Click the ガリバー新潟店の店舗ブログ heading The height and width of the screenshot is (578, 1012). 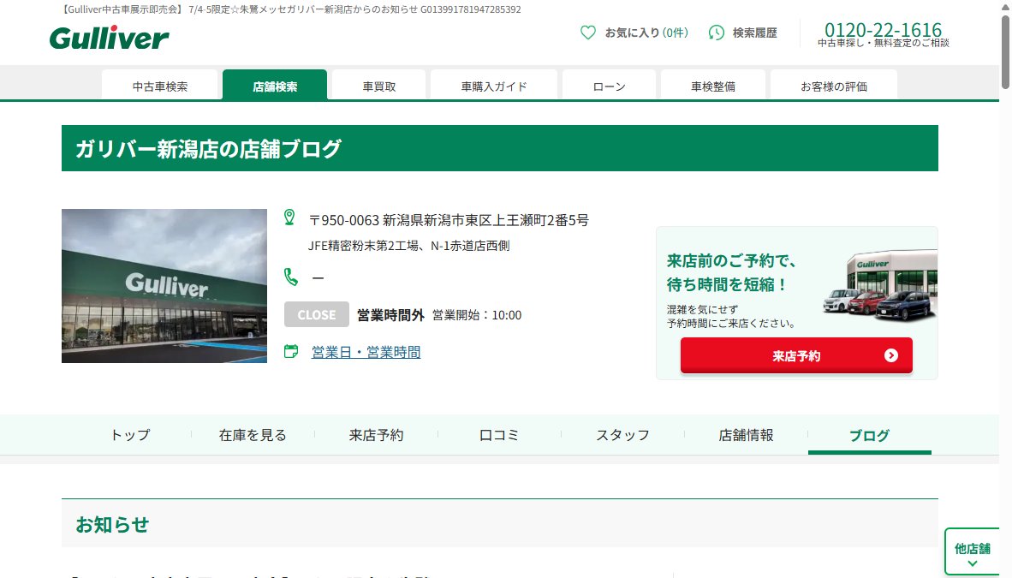click(208, 148)
